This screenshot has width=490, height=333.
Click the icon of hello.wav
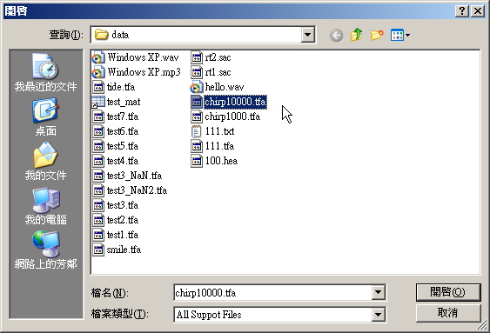click(197, 87)
